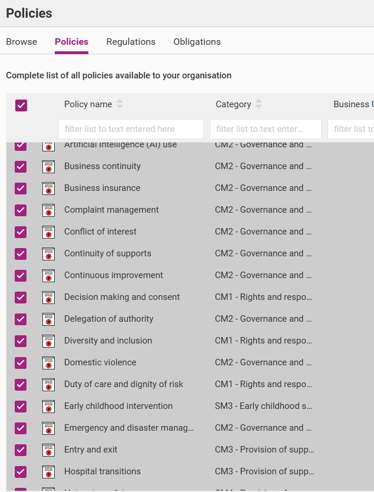The height and width of the screenshot is (492, 374).
Task: Click category cell for Decision making and consent
Action: tap(263, 297)
